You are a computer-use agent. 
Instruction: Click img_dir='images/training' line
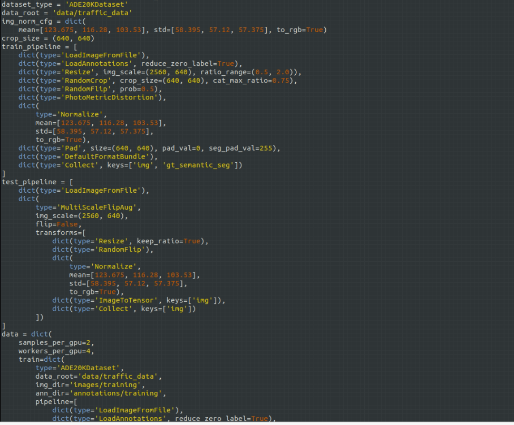pos(90,385)
